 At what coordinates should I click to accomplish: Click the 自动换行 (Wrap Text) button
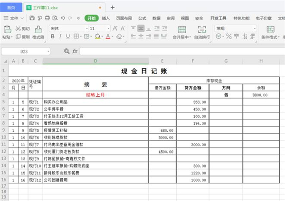[x=202, y=32]
